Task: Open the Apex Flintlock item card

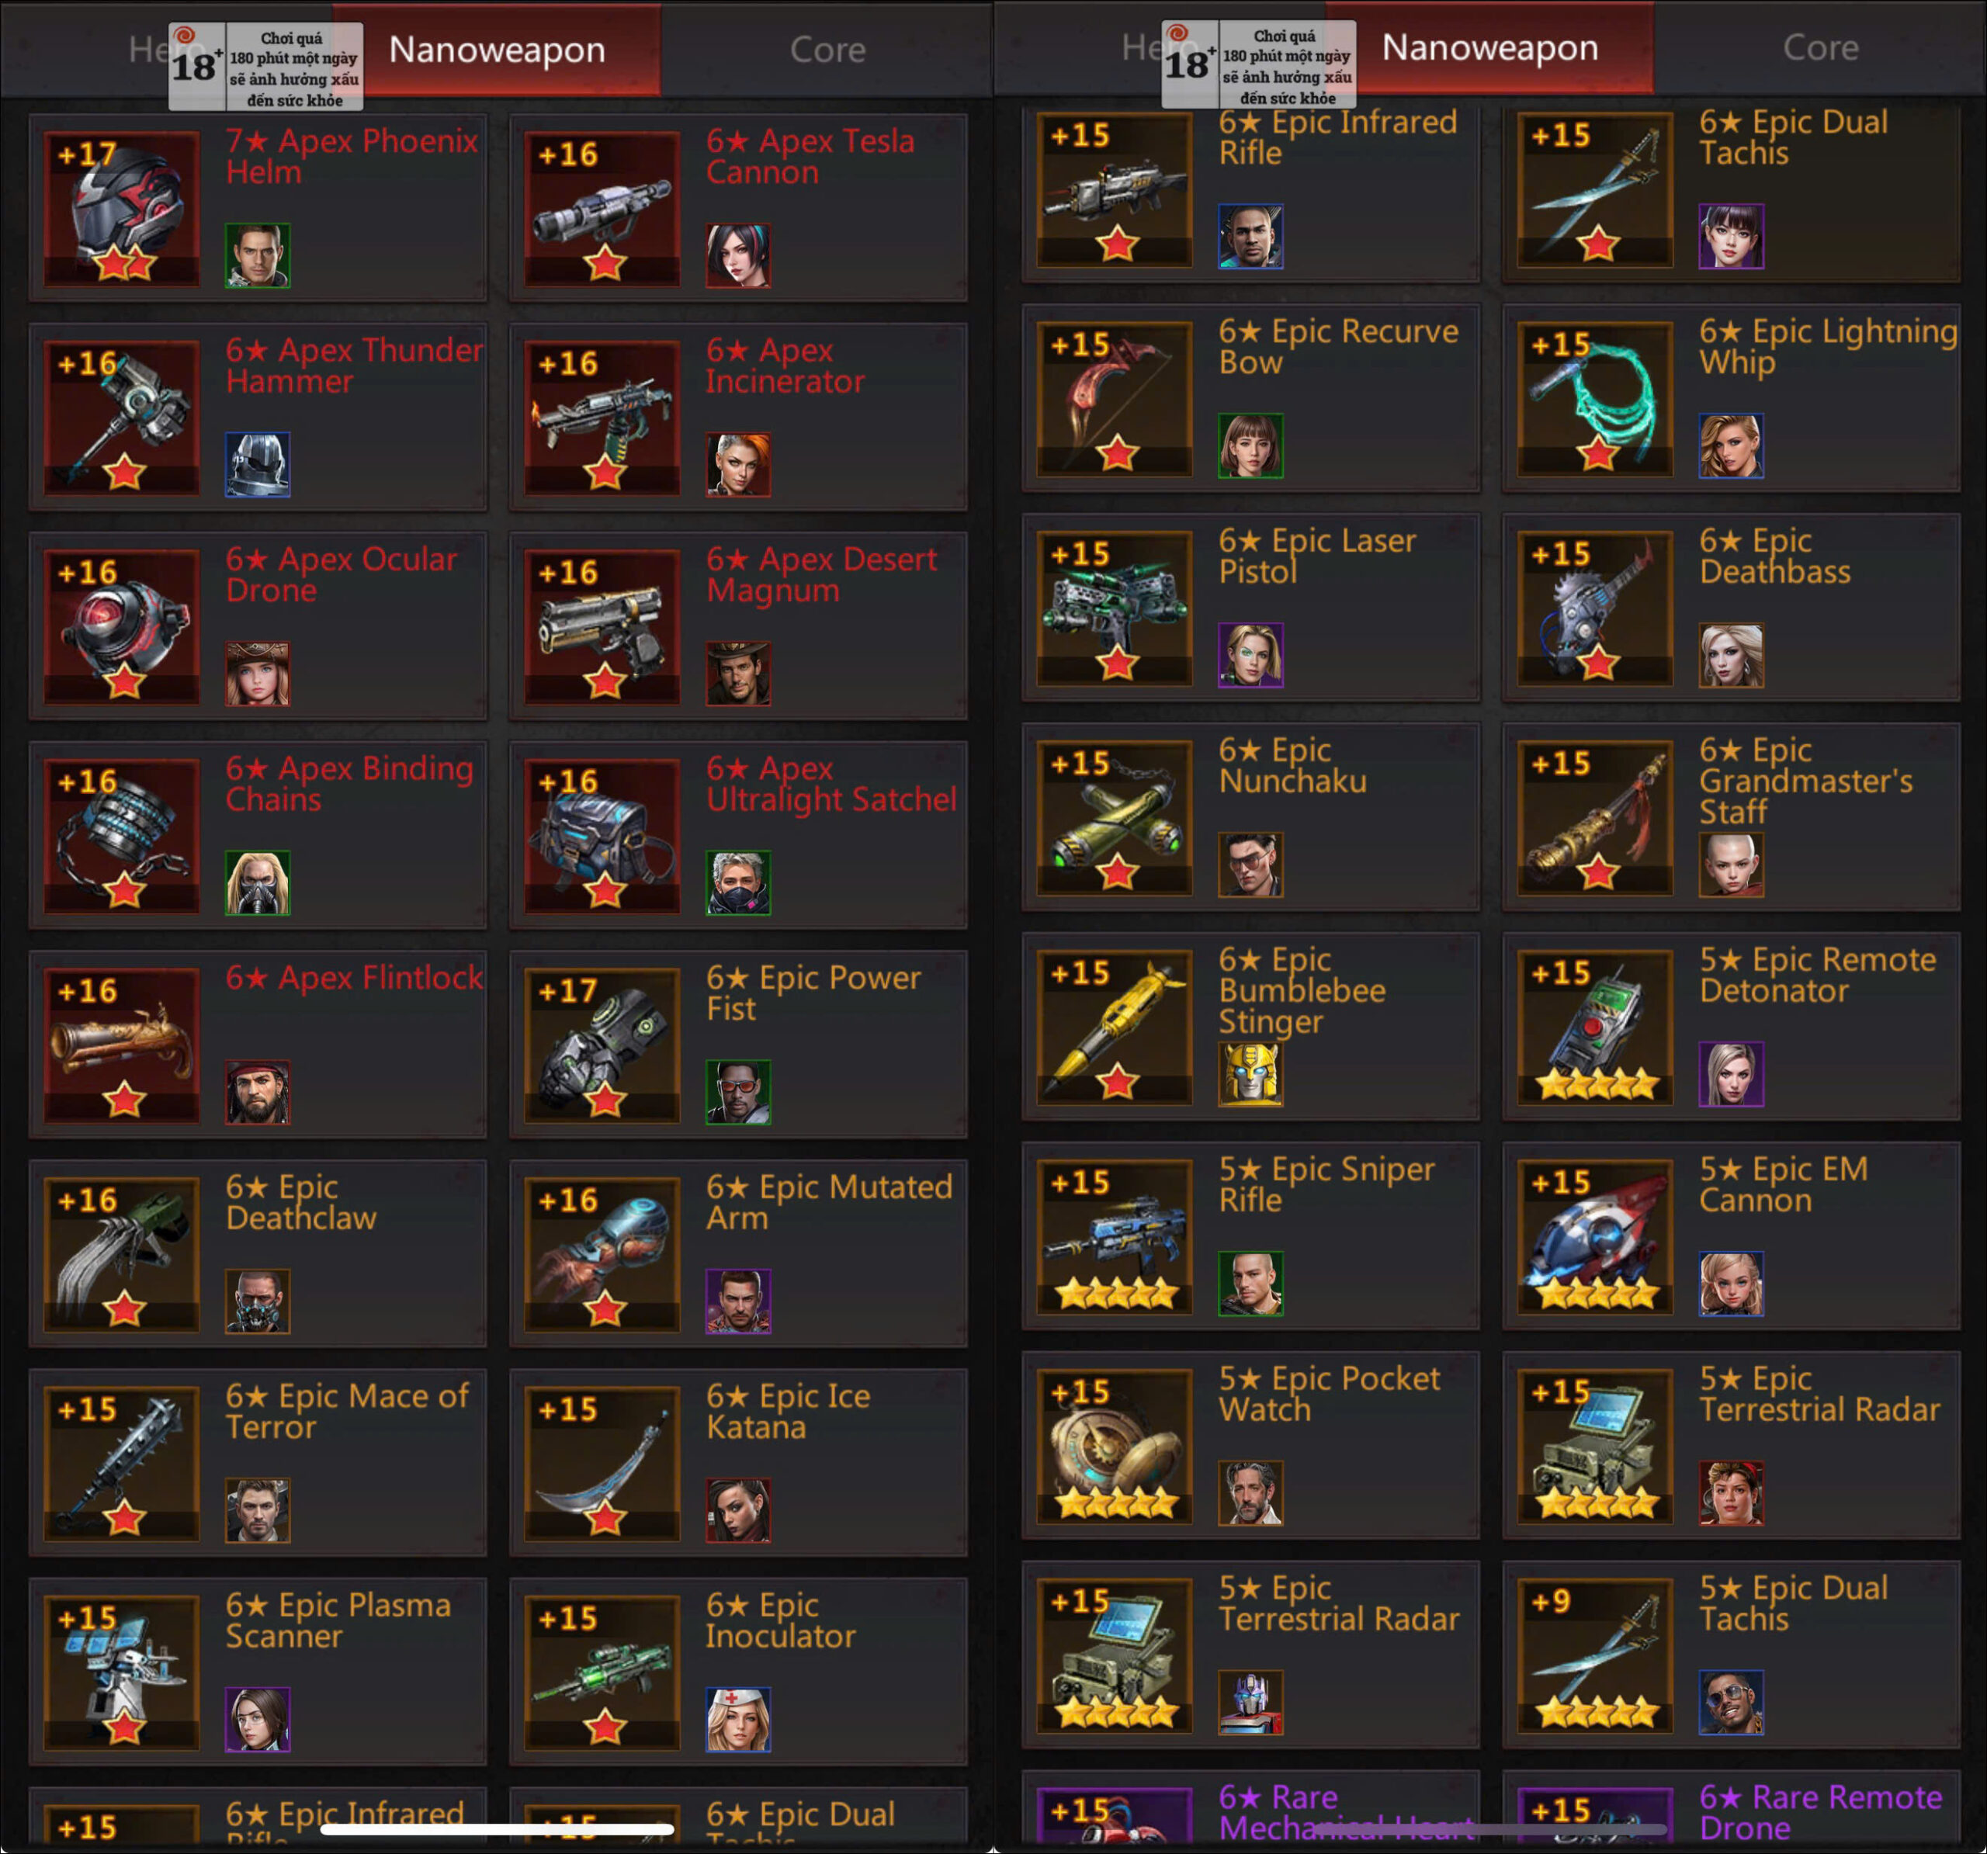Action: [258, 1045]
